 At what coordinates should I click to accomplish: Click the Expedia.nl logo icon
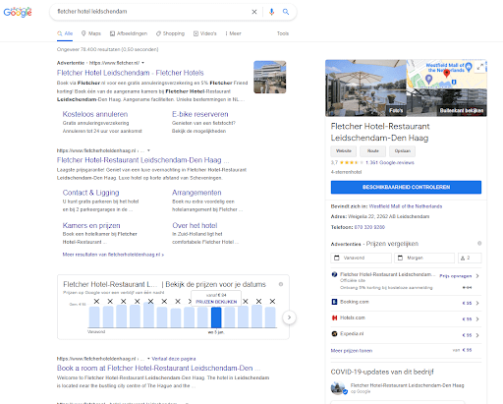[334, 334]
